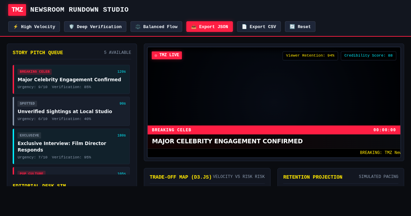This screenshot has width=411, height=216.
Task: Click Urgency 9/10 on Celebrity Engagement card
Action: 33,87
